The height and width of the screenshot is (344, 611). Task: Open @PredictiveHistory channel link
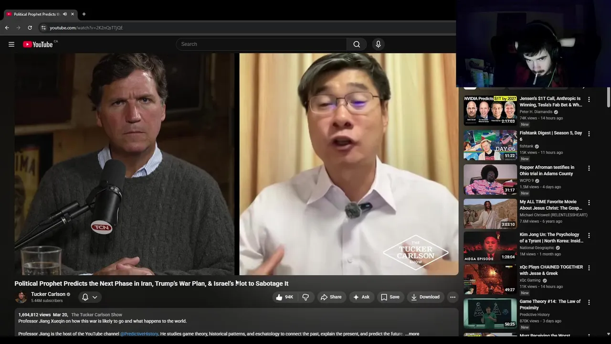click(139, 334)
